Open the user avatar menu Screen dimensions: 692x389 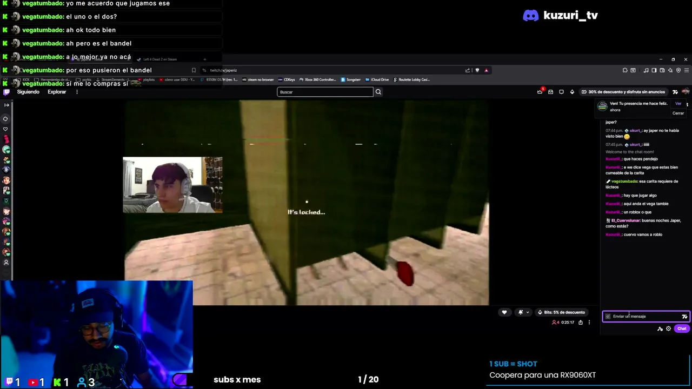pyautogui.click(x=686, y=91)
